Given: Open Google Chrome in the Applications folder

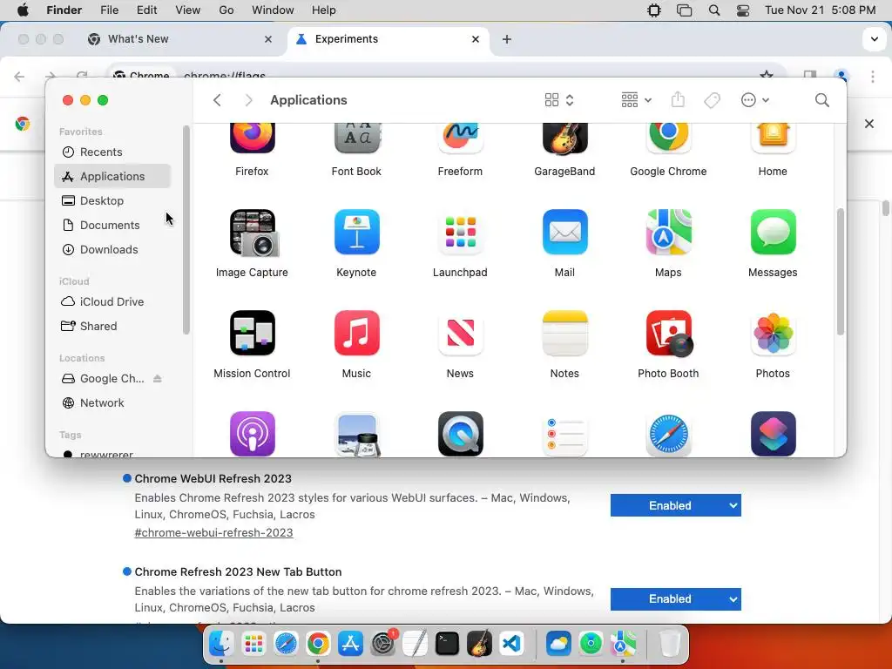Looking at the screenshot, I should (x=668, y=139).
